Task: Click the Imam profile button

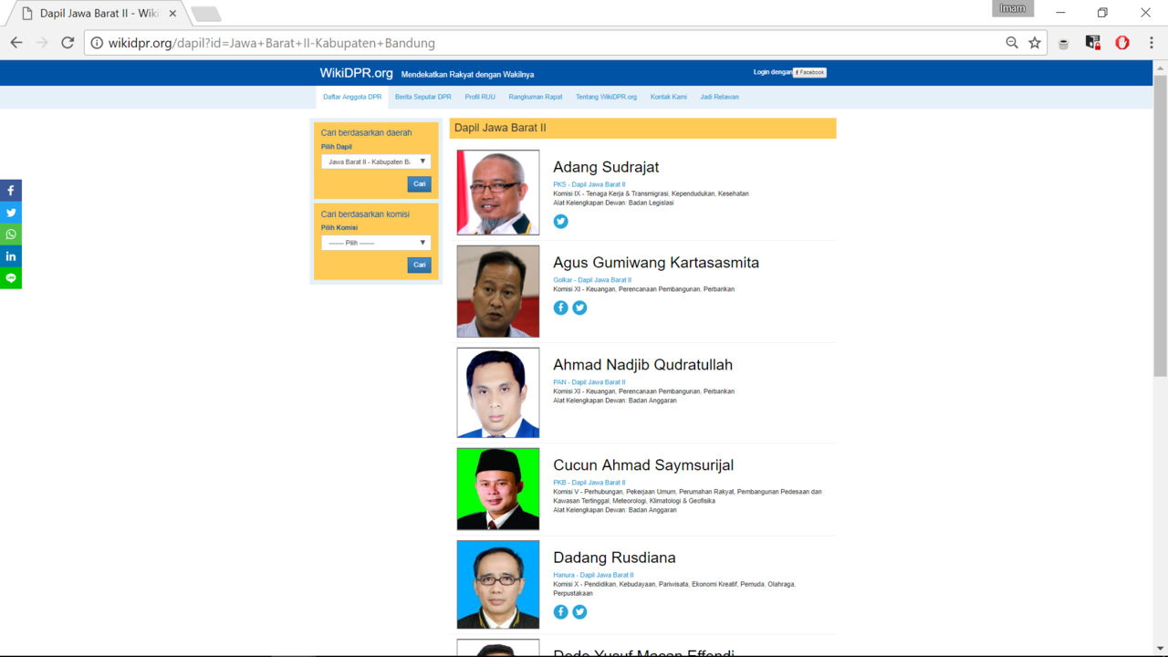Action: pyautogui.click(x=1013, y=8)
